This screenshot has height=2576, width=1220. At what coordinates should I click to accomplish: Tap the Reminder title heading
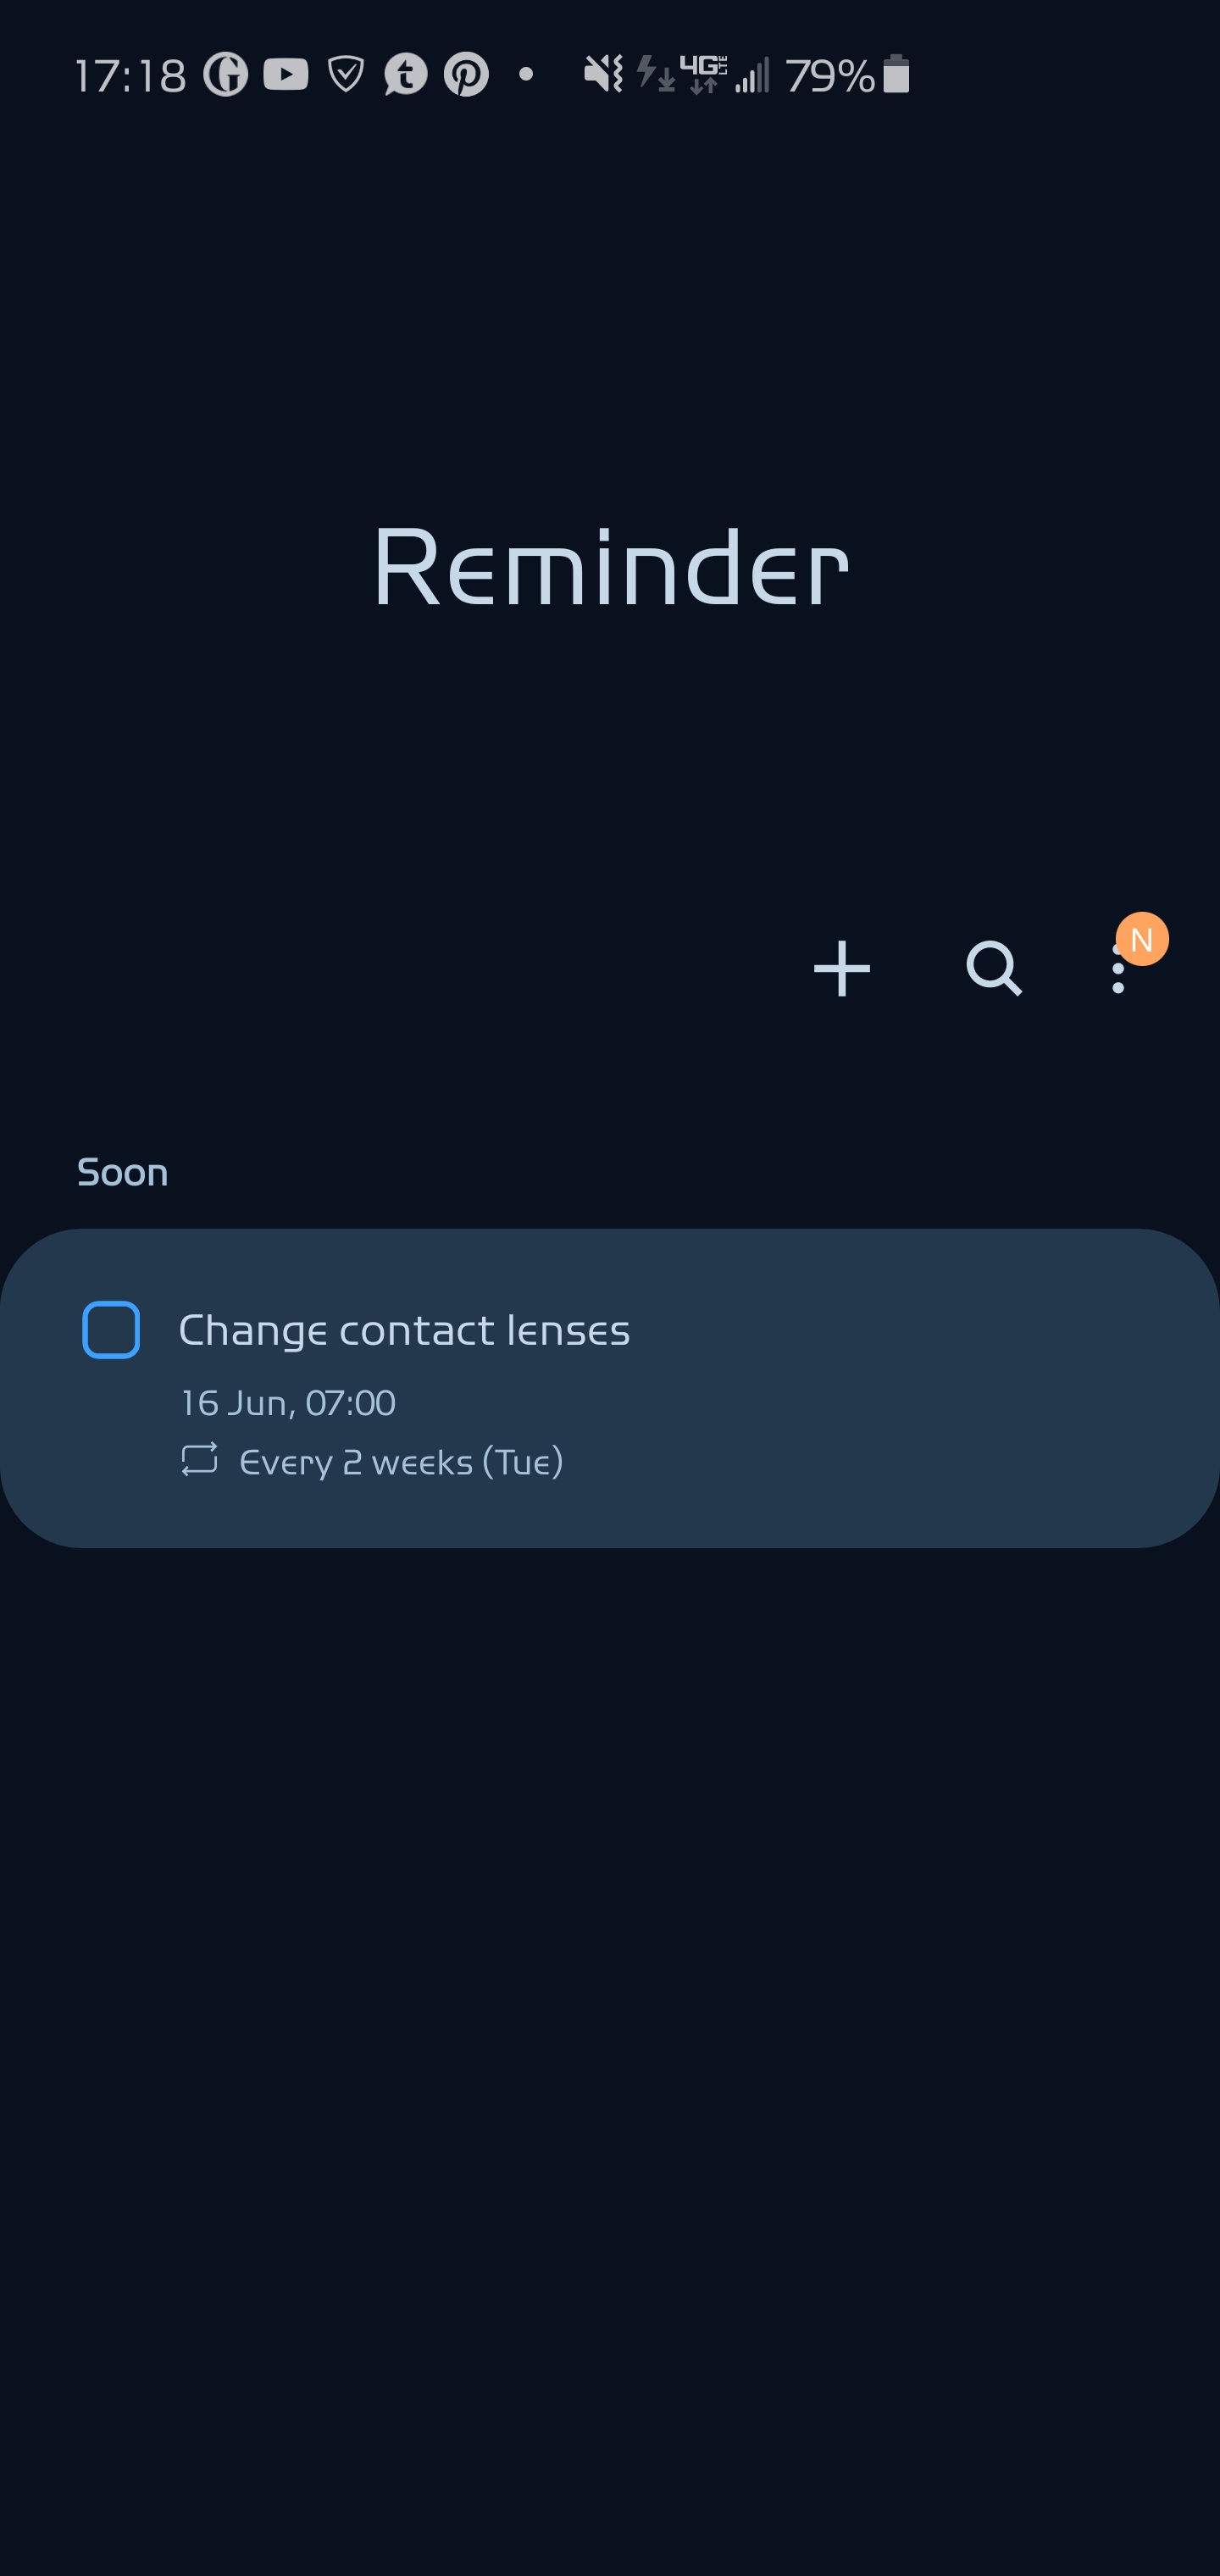coord(610,566)
